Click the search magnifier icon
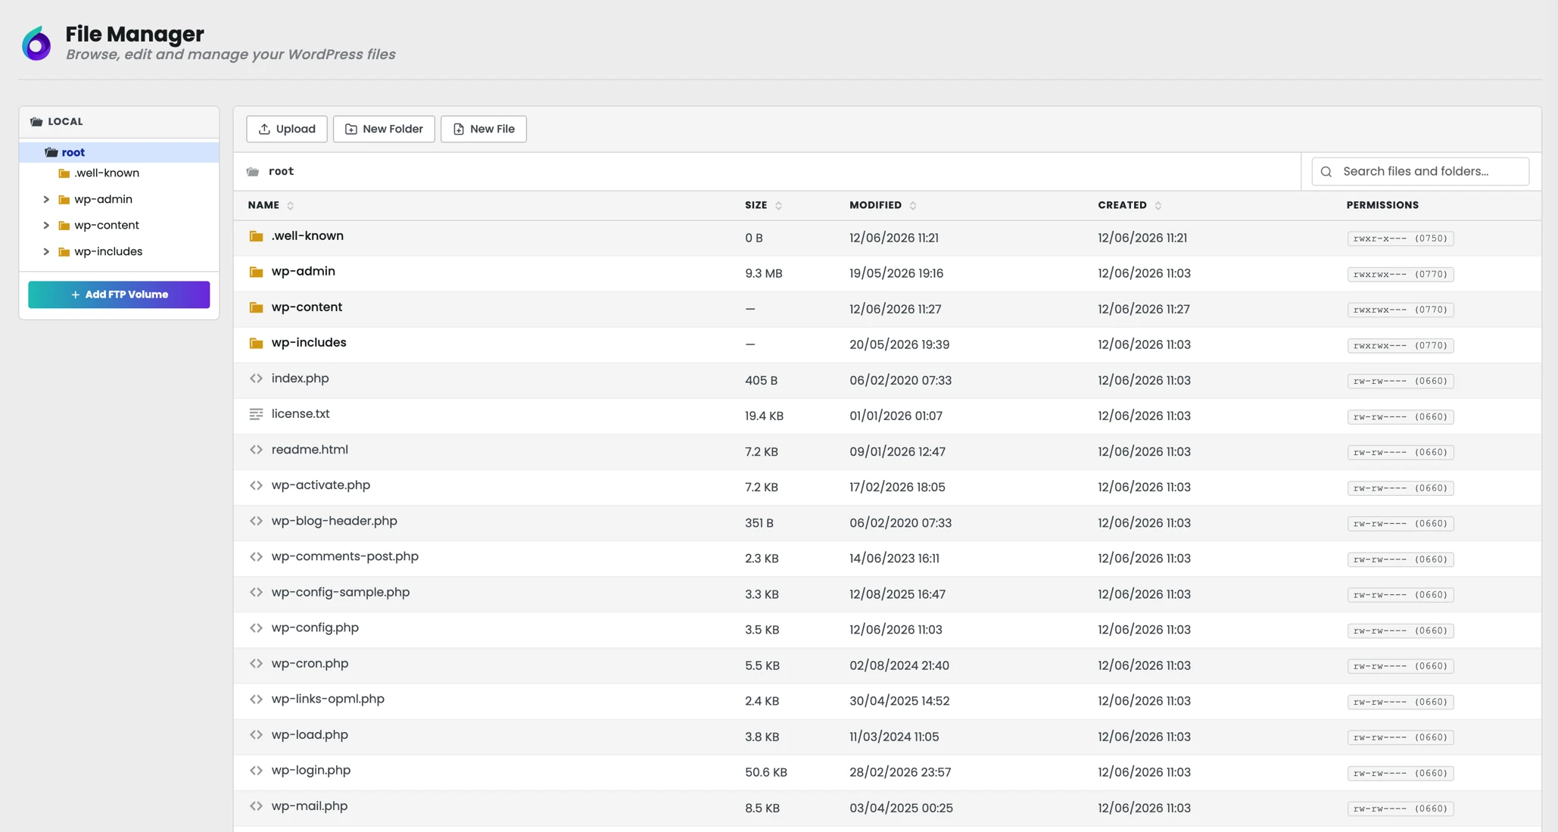This screenshot has height=832, width=1558. [1326, 172]
